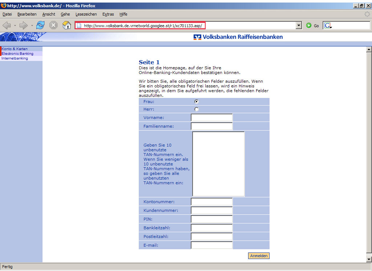Click the E-mail input field
The image size is (372, 271).
coord(212,245)
